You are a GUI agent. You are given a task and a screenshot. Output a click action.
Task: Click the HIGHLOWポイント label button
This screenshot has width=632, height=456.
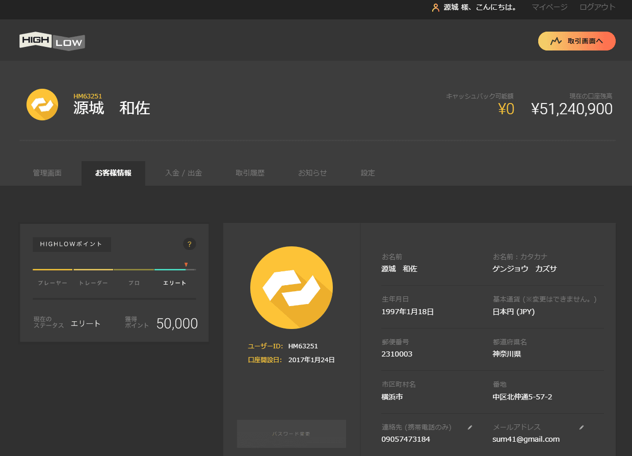click(72, 244)
